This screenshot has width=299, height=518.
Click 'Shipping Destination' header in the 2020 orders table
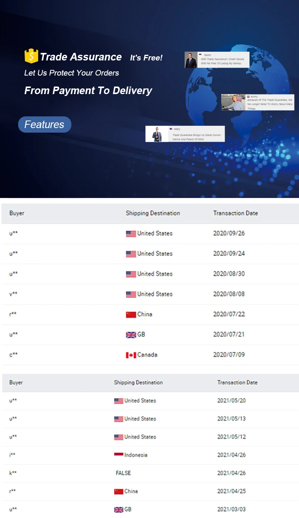pyautogui.click(x=153, y=213)
